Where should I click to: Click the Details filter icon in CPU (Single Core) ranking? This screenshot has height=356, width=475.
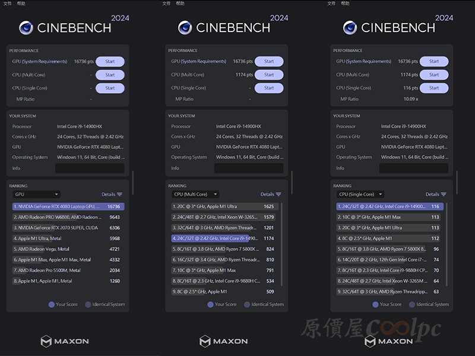[444, 195]
